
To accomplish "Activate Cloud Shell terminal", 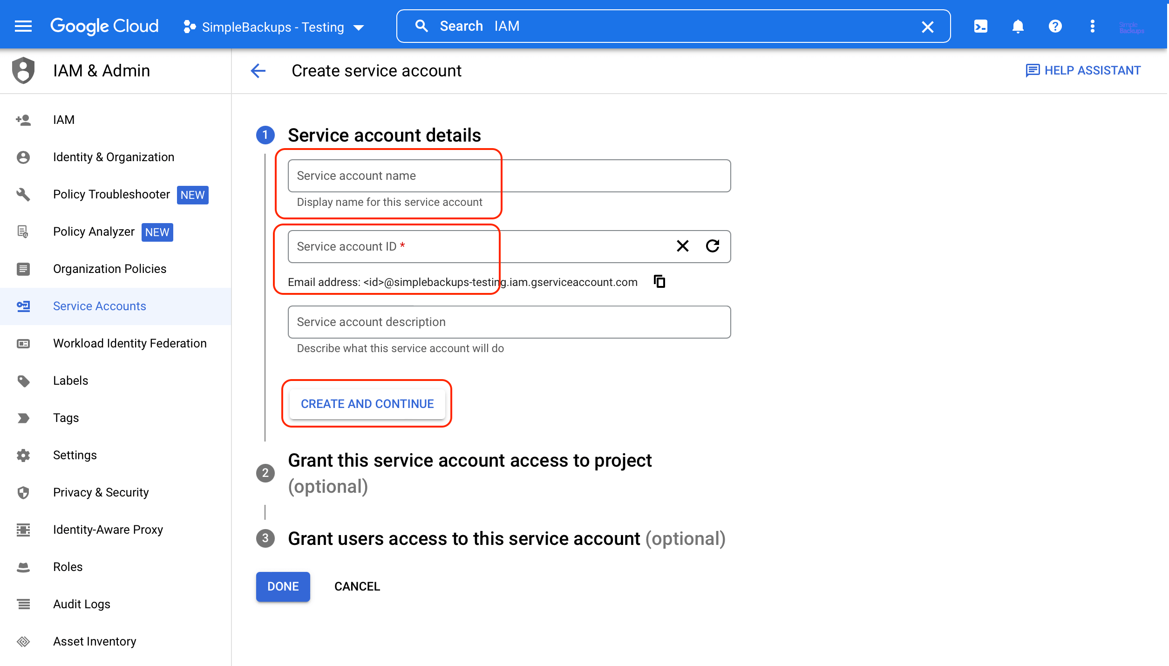I will point(980,26).
